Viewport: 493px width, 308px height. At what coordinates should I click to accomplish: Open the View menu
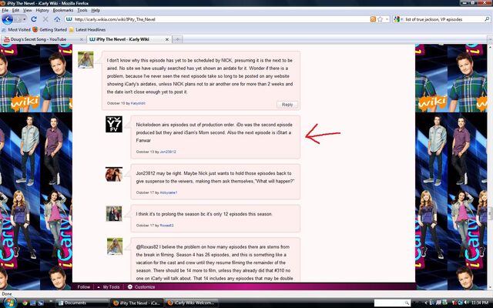tap(28, 10)
